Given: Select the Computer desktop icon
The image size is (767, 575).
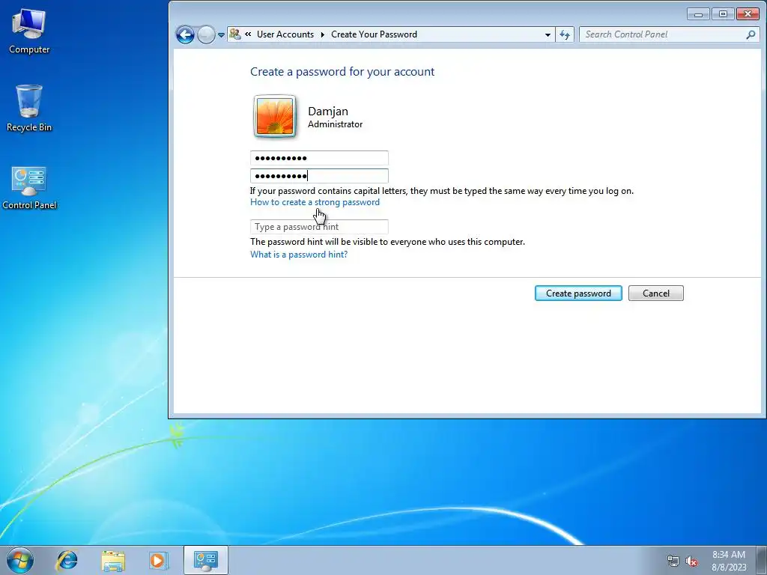Looking at the screenshot, I should (x=29, y=31).
